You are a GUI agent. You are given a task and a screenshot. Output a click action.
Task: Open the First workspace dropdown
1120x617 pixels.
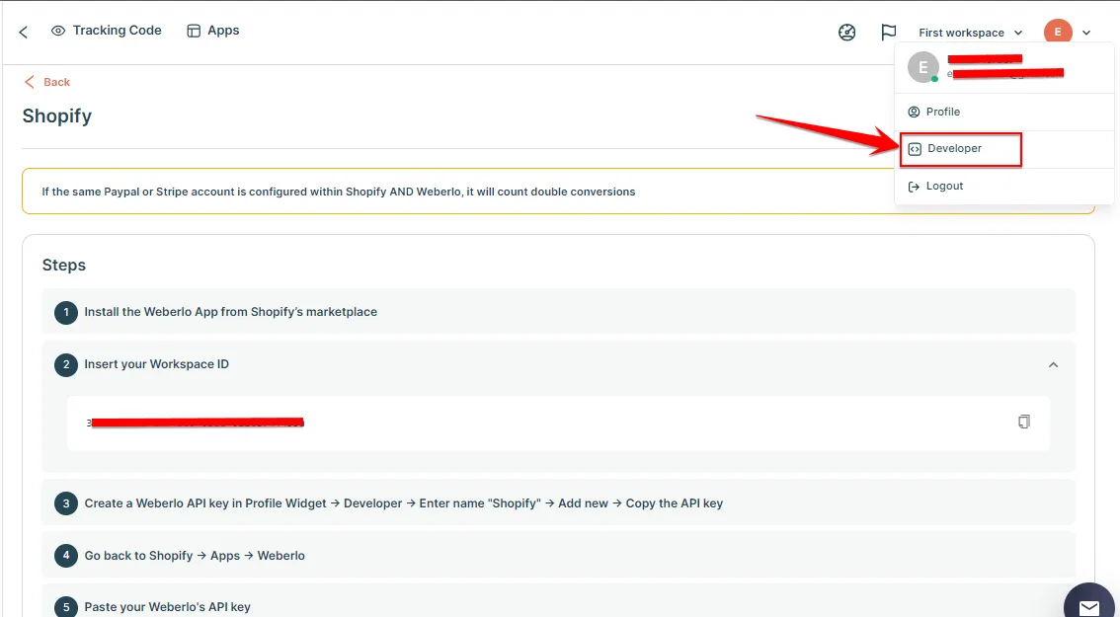coord(971,33)
